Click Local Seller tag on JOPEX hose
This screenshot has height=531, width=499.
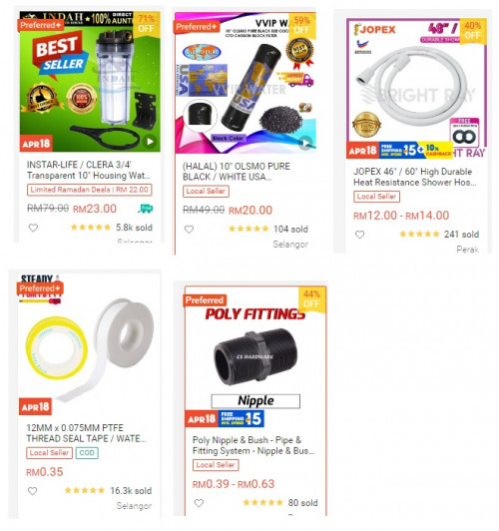(x=376, y=197)
